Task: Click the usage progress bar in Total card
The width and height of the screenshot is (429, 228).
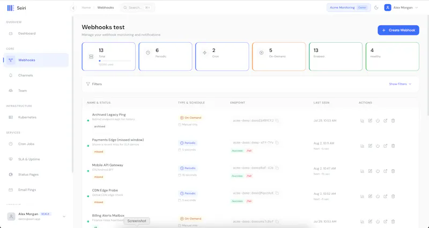Action: coord(115,61)
